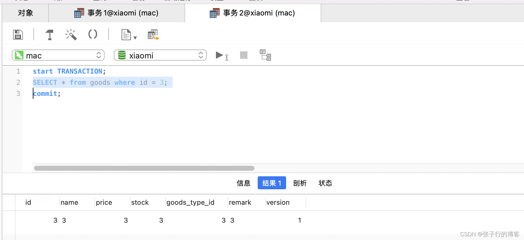Click the Explain query plan icon

coord(265,55)
